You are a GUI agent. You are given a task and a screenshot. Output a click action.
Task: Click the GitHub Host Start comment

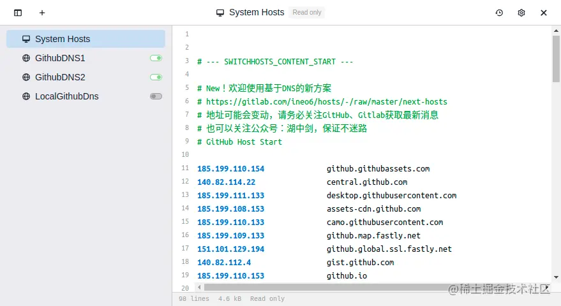[x=239, y=142]
